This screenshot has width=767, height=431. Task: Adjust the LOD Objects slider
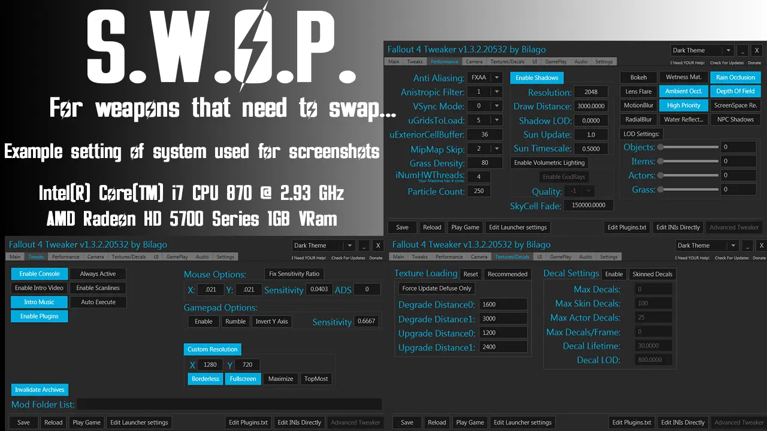click(688, 147)
